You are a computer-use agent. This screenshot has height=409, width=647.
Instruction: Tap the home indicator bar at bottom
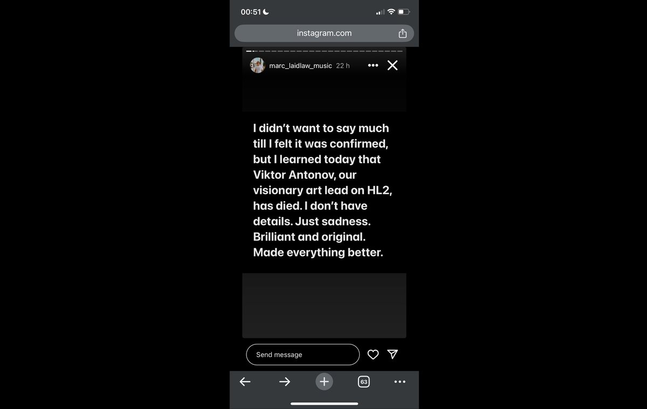coord(324,403)
